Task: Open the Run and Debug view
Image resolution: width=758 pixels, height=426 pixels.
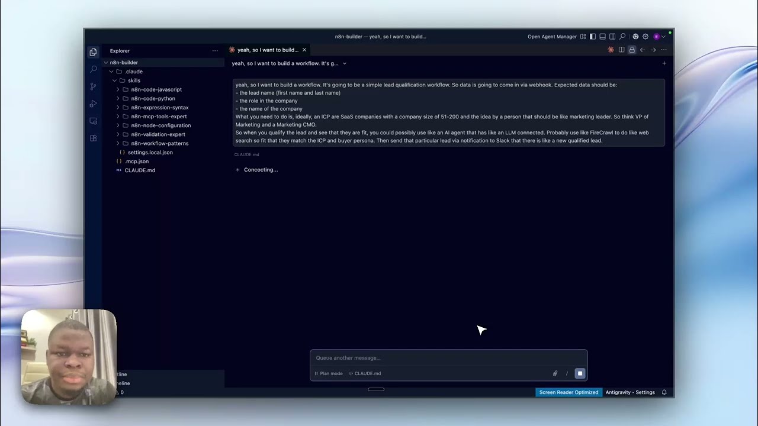Action: (93, 104)
